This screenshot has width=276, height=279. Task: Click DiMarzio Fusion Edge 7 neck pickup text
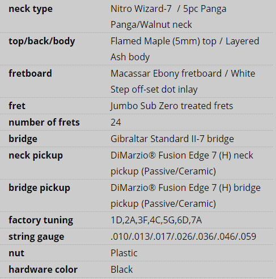(x=182, y=163)
